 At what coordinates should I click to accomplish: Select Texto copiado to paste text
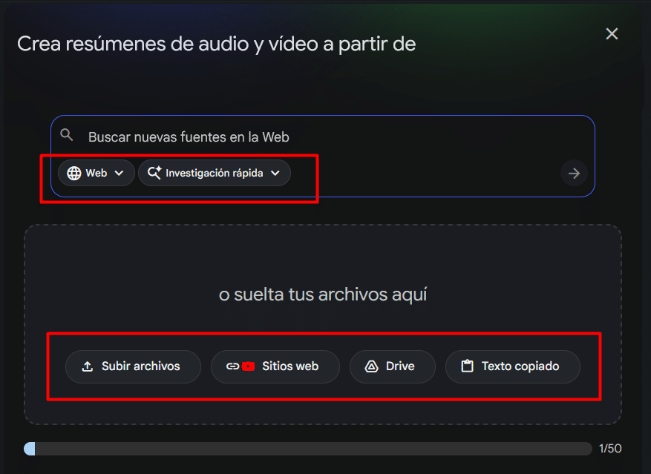point(512,366)
